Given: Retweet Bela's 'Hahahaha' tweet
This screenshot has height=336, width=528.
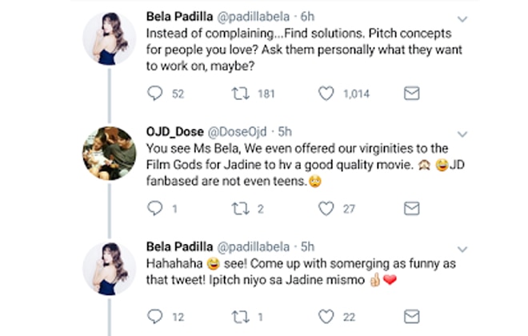Looking at the screenshot, I should (x=241, y=317).
